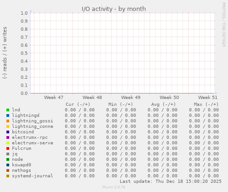Viewport: 228px width, 192px height.
Task: Click the 'Week 48' axis label
Action: 92,98
